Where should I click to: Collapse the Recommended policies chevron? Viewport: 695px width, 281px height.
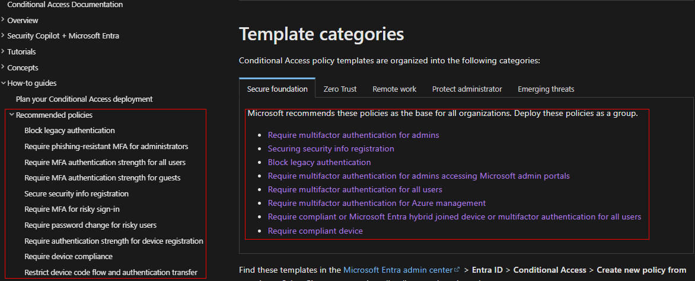pos(12,115)
